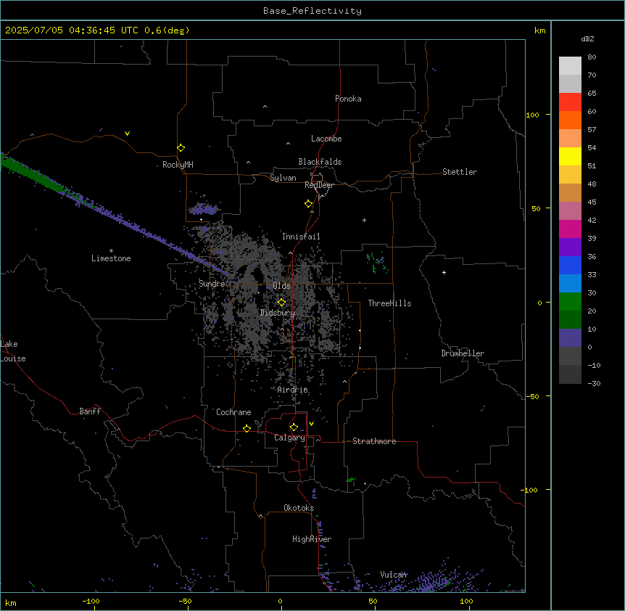
Task: Click the Lacombe city label
Action: tap(326, 139)
